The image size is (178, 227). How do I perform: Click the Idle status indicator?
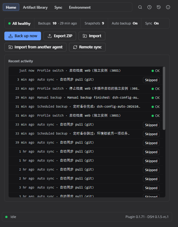coord(11,217)
